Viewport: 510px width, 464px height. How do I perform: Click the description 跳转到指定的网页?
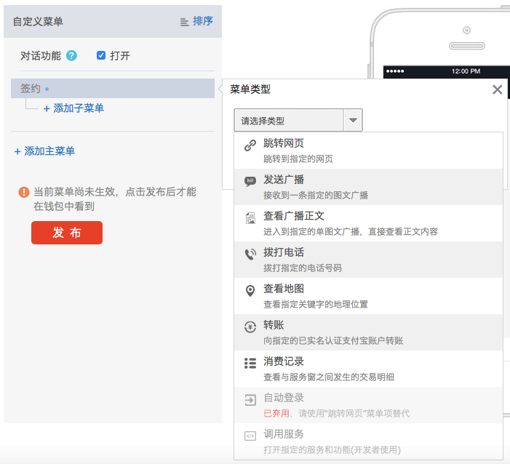[298, 159]
